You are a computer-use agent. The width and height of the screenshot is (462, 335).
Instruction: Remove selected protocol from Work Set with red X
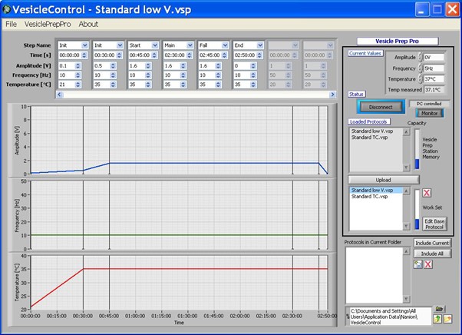427,193
